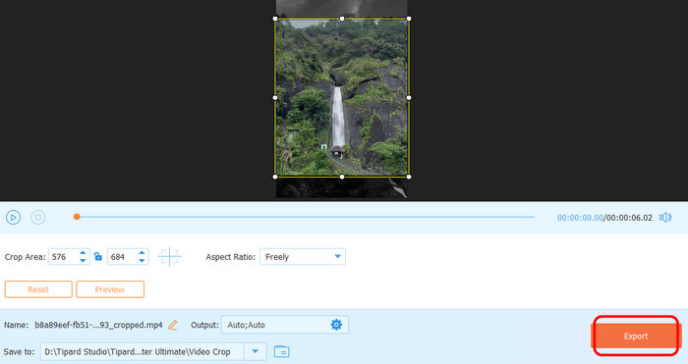Open the Aspect Ratio dropdown
688x364 pixels.
point(303,257)
